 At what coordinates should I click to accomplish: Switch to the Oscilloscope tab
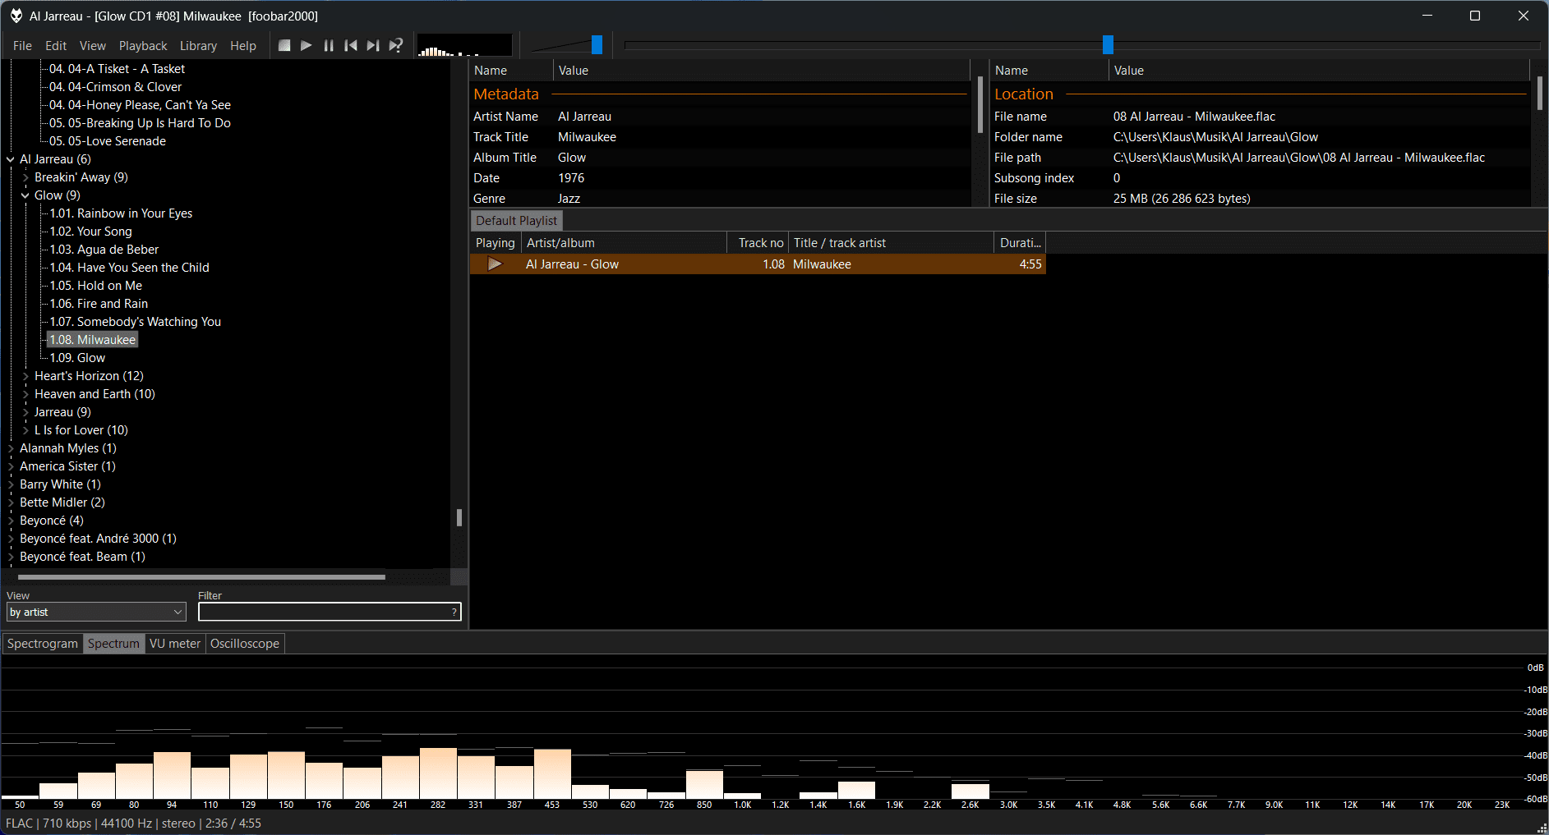point(245,644)
